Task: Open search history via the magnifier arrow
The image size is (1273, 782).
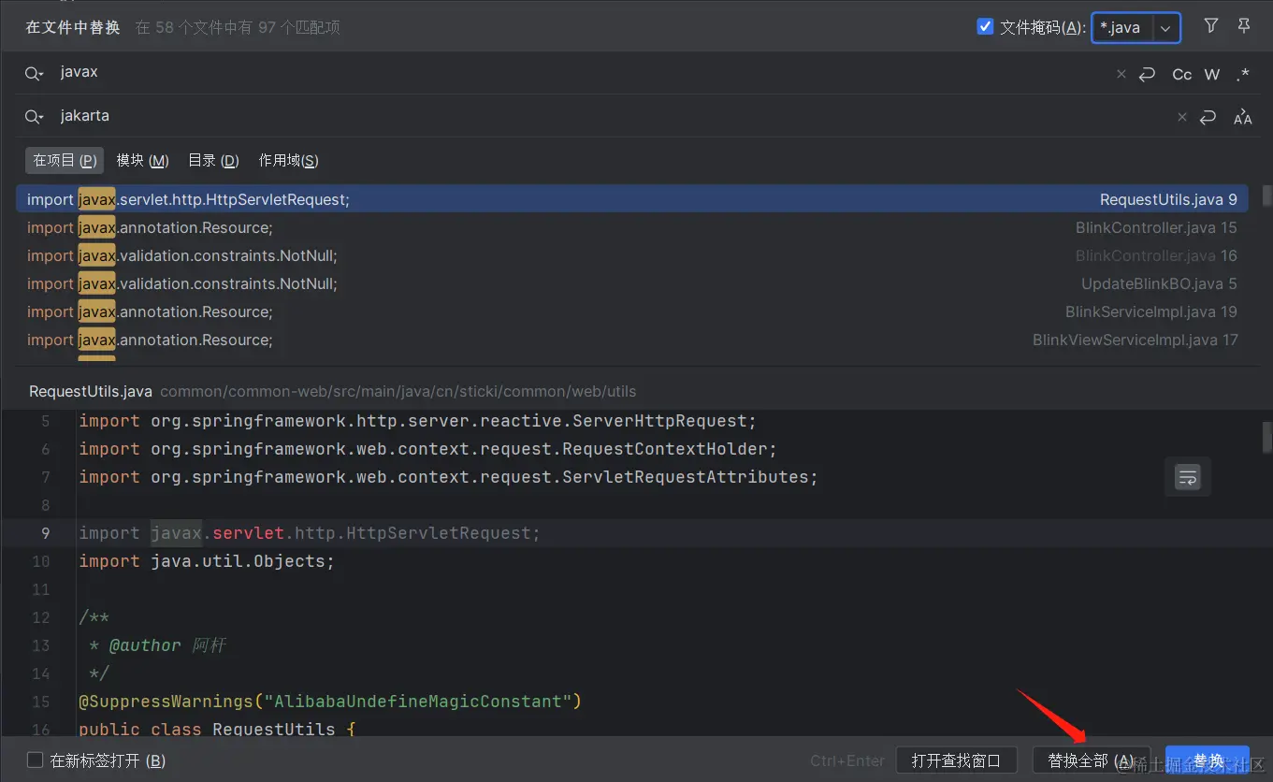Action: coord(34,73)
